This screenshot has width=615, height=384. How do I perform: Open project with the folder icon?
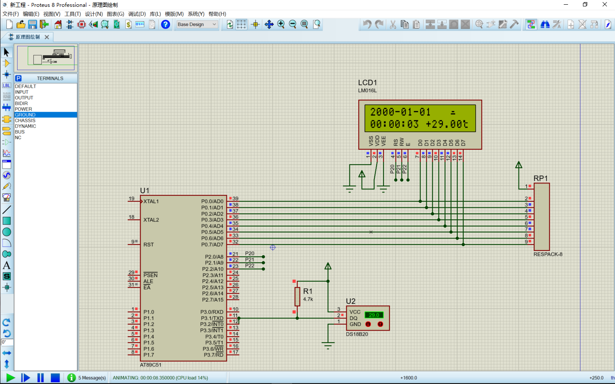tap(21, 24)
